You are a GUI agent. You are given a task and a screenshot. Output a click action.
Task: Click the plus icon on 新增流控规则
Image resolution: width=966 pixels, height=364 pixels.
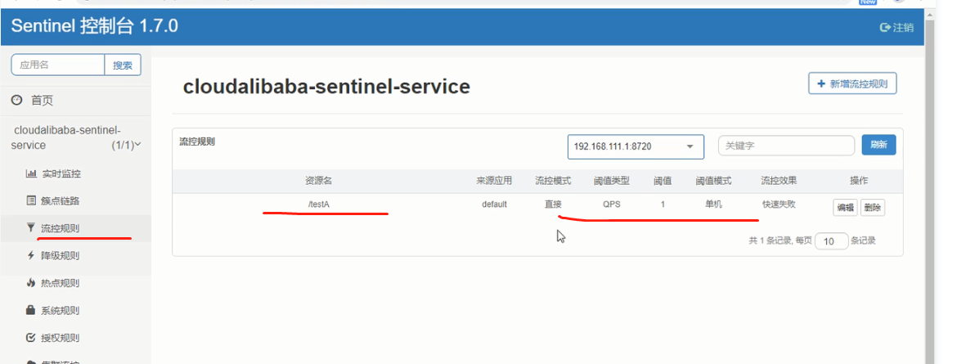[x=820, y=83]
